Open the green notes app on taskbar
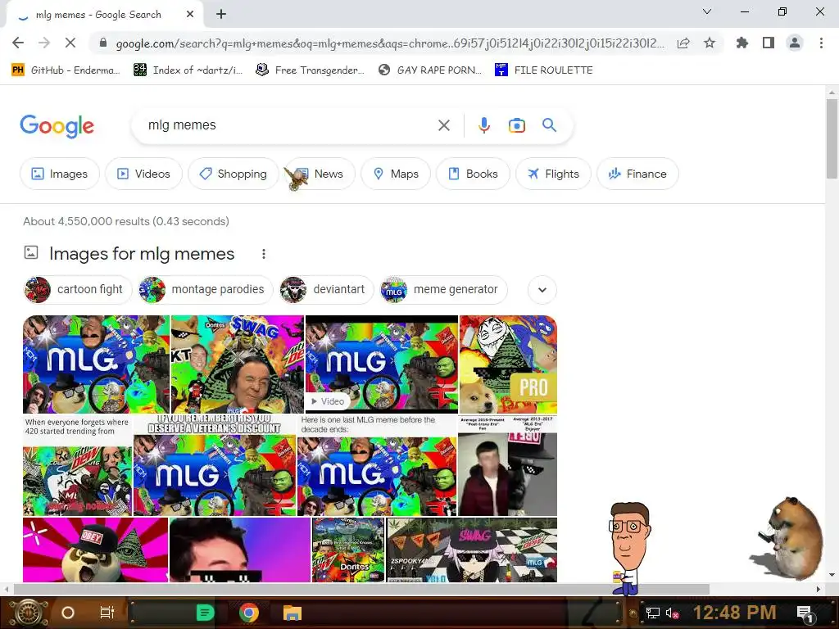 click(205, 613)
